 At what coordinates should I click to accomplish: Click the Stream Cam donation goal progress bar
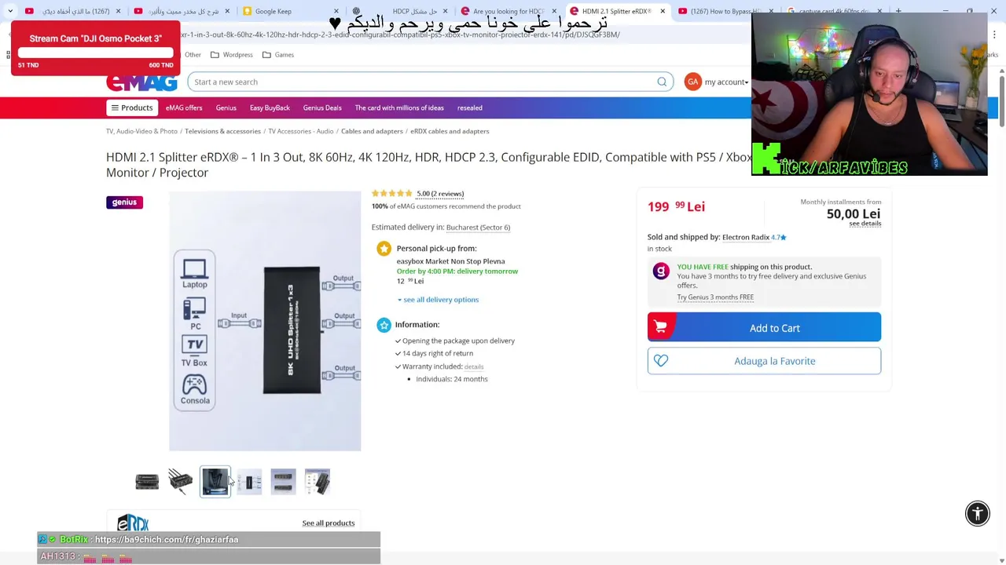point(96,53)
